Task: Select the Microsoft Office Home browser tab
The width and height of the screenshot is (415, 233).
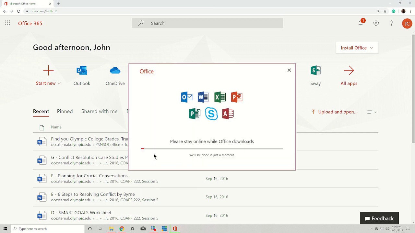Action: tap(28, 4)
